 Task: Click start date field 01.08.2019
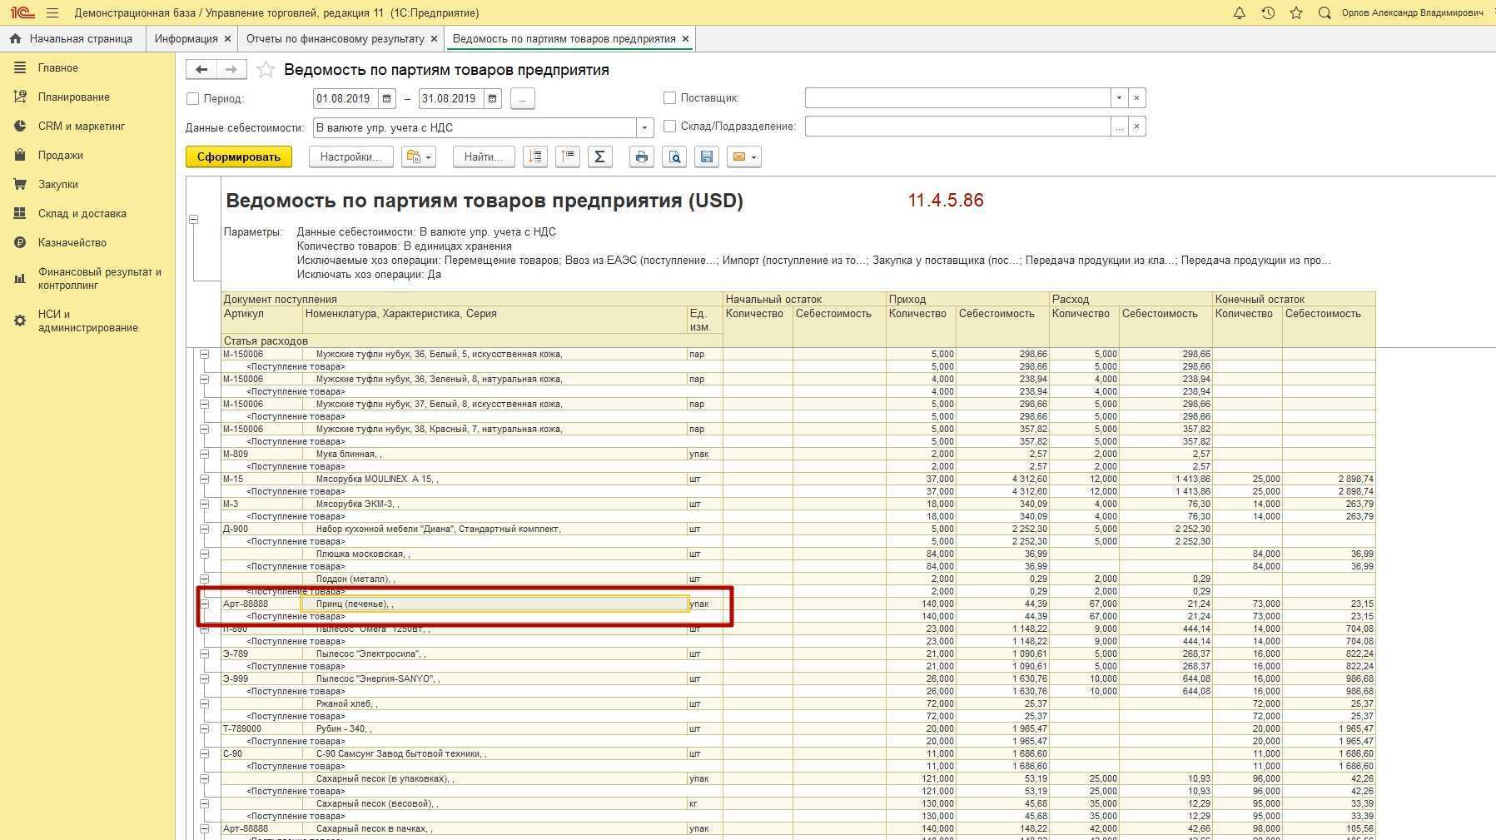[x=345, y=98]
